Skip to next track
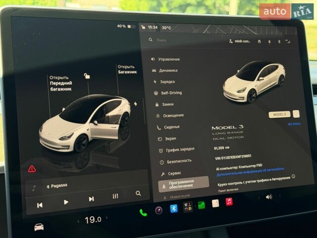The width and height of the screenshot is (317, 238). [91, 199]
